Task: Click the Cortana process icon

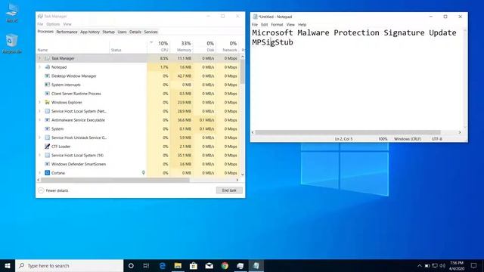Action: [47, 173]
